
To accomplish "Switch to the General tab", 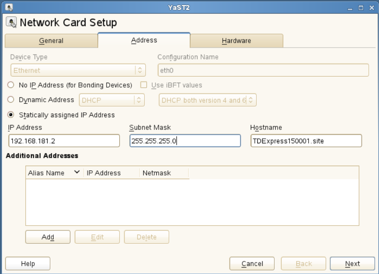I will click(x=51, y=41).
